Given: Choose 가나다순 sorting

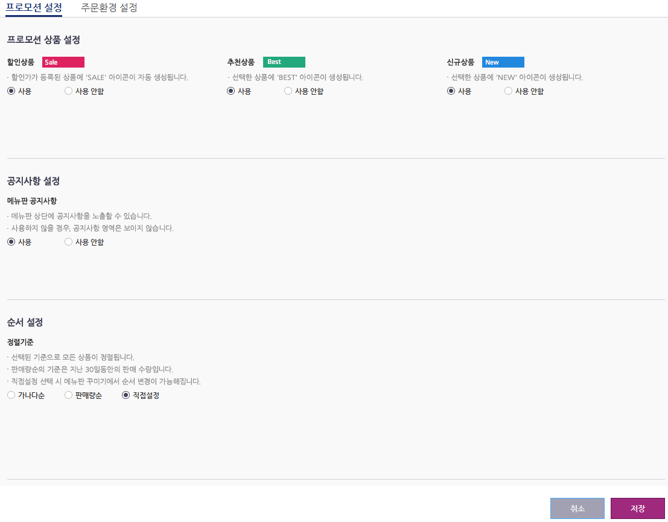Looking at the screenshot, I should point(11,395).
